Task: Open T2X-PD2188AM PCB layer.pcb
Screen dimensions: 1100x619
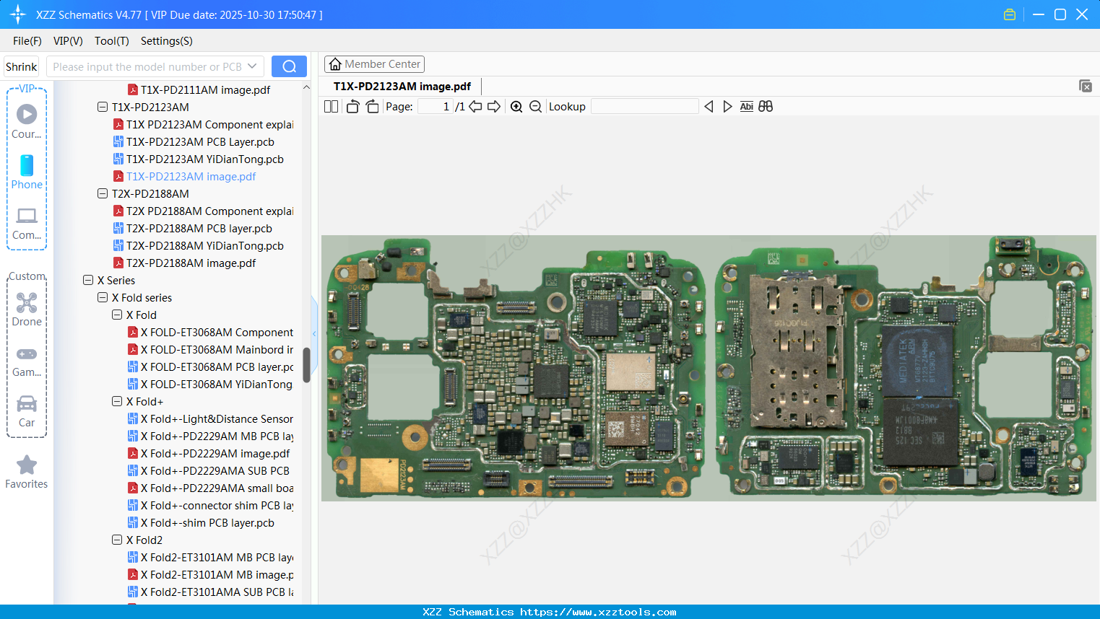Action: (193, 228)
